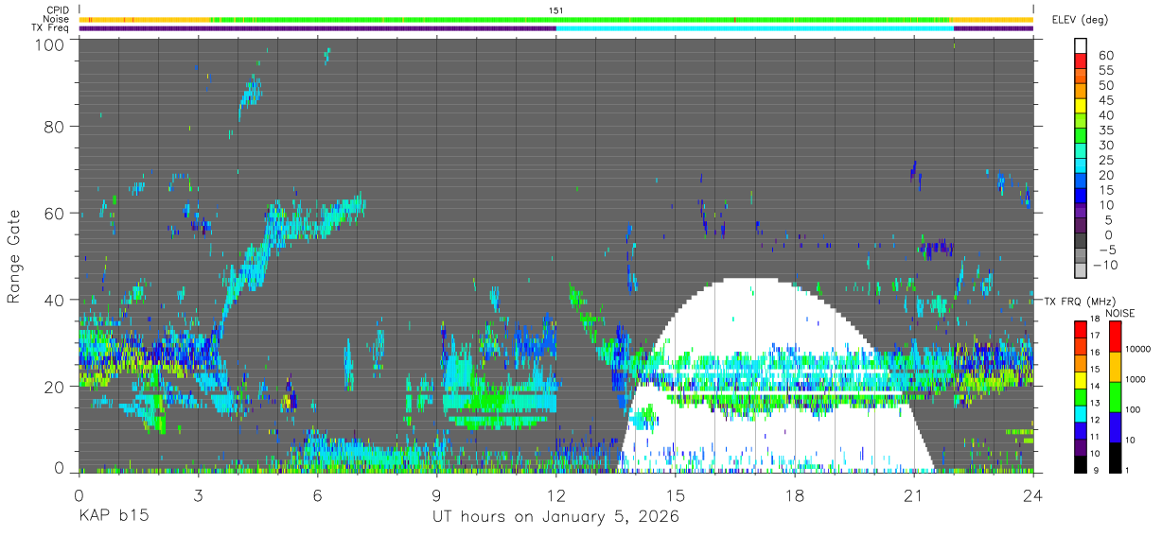Click noise legend value "100"
The height and width of the screenshot is (536, 1162).
pos(1134,409)
